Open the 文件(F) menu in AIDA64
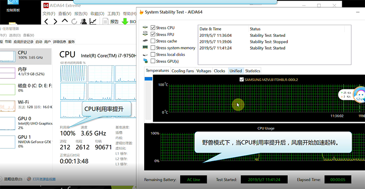Viewport: 365px width, 189px height. pyautogui.click(x=49, y=14)
